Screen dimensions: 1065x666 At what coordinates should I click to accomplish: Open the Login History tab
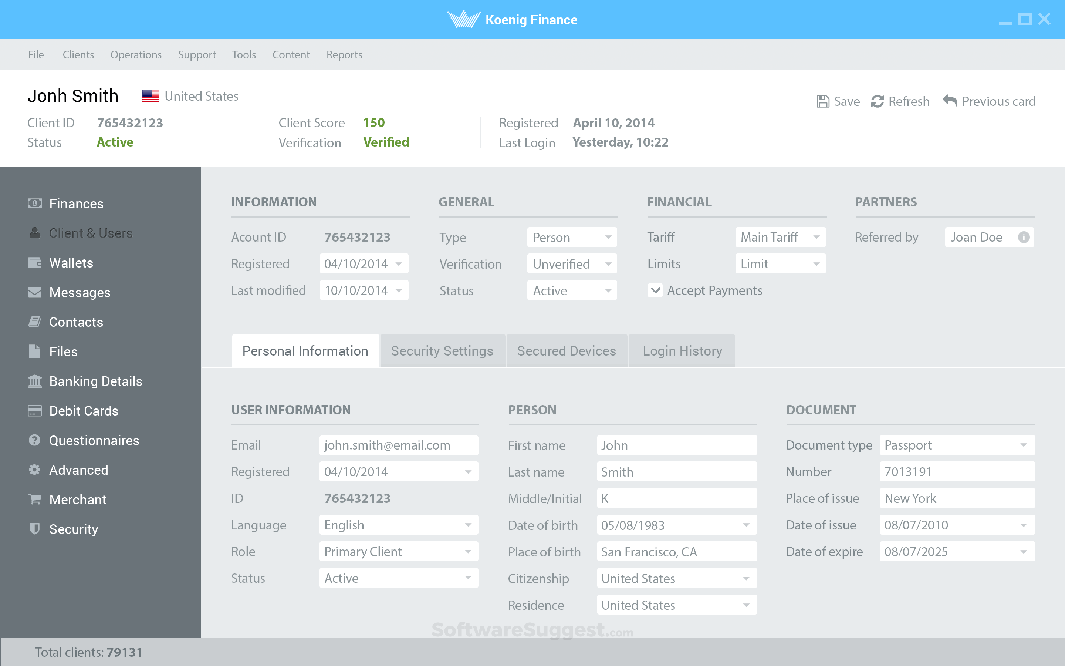click(682, 351)
